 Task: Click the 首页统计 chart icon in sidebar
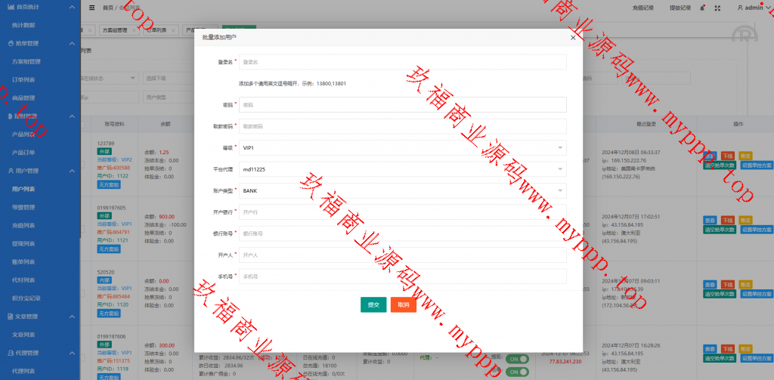9,7
